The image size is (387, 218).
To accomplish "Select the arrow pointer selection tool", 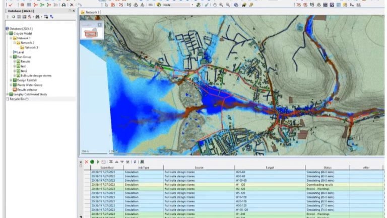I will click(106, 5).
